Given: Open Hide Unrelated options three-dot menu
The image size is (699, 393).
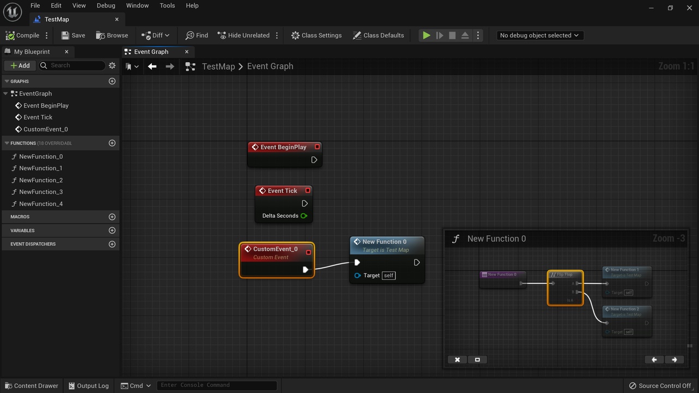Looking at the screenshot, I should [277, 35].
